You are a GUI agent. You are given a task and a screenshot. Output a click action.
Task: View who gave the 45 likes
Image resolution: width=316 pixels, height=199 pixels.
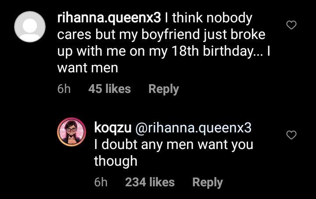point(109,89)
